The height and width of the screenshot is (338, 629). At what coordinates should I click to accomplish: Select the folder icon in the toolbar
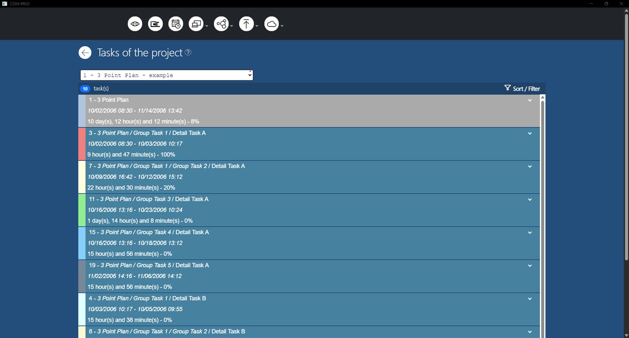[x=155, y=23]
